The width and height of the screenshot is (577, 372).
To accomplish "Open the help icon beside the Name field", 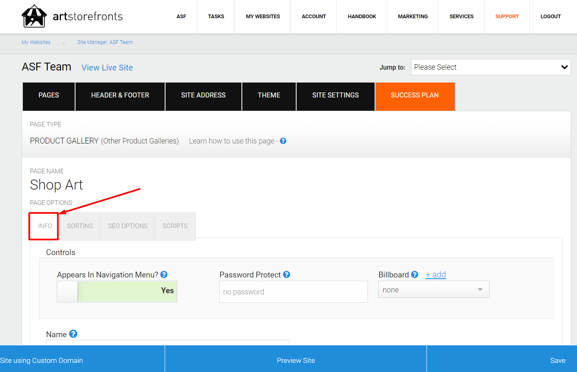I will pos(73,333).
